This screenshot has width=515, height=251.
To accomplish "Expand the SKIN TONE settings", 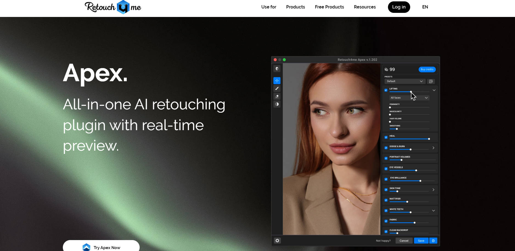I will point(433,189).
